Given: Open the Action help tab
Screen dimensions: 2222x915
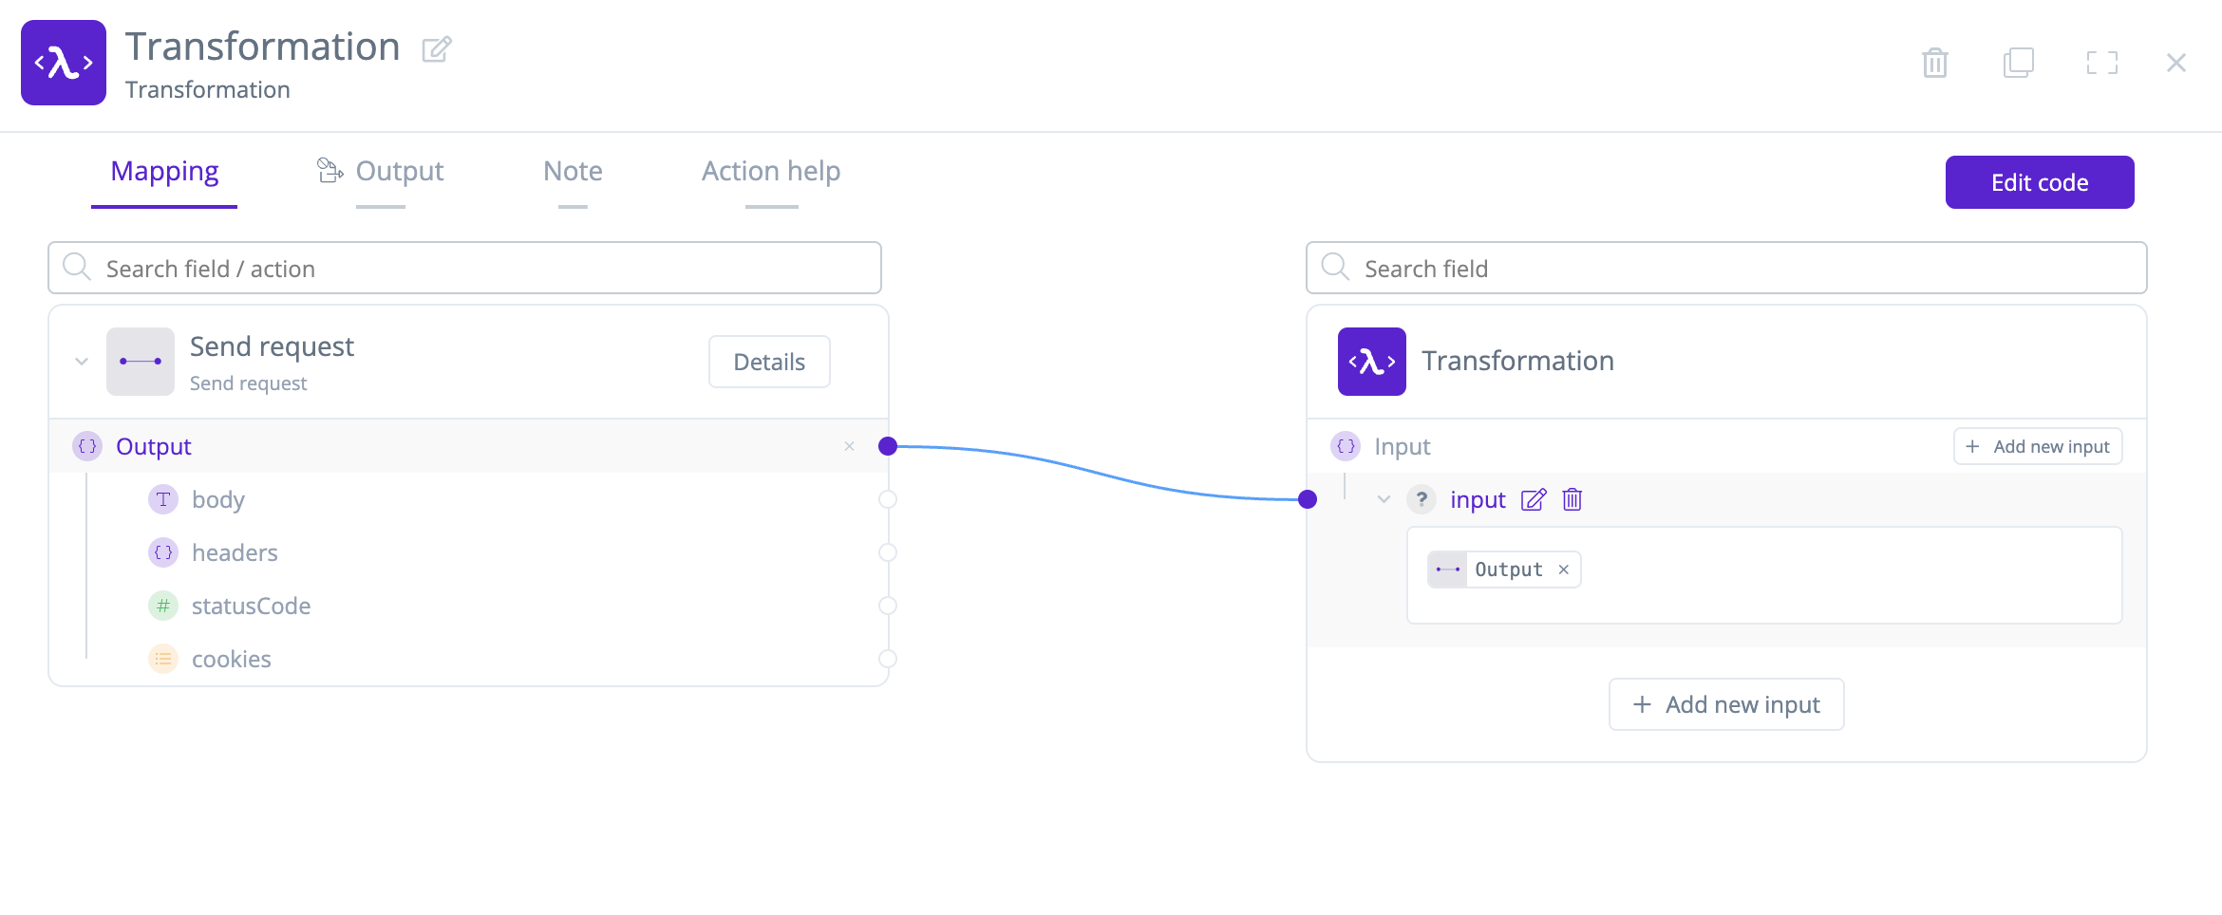Looking at the screenshot, I should point(770,172).
